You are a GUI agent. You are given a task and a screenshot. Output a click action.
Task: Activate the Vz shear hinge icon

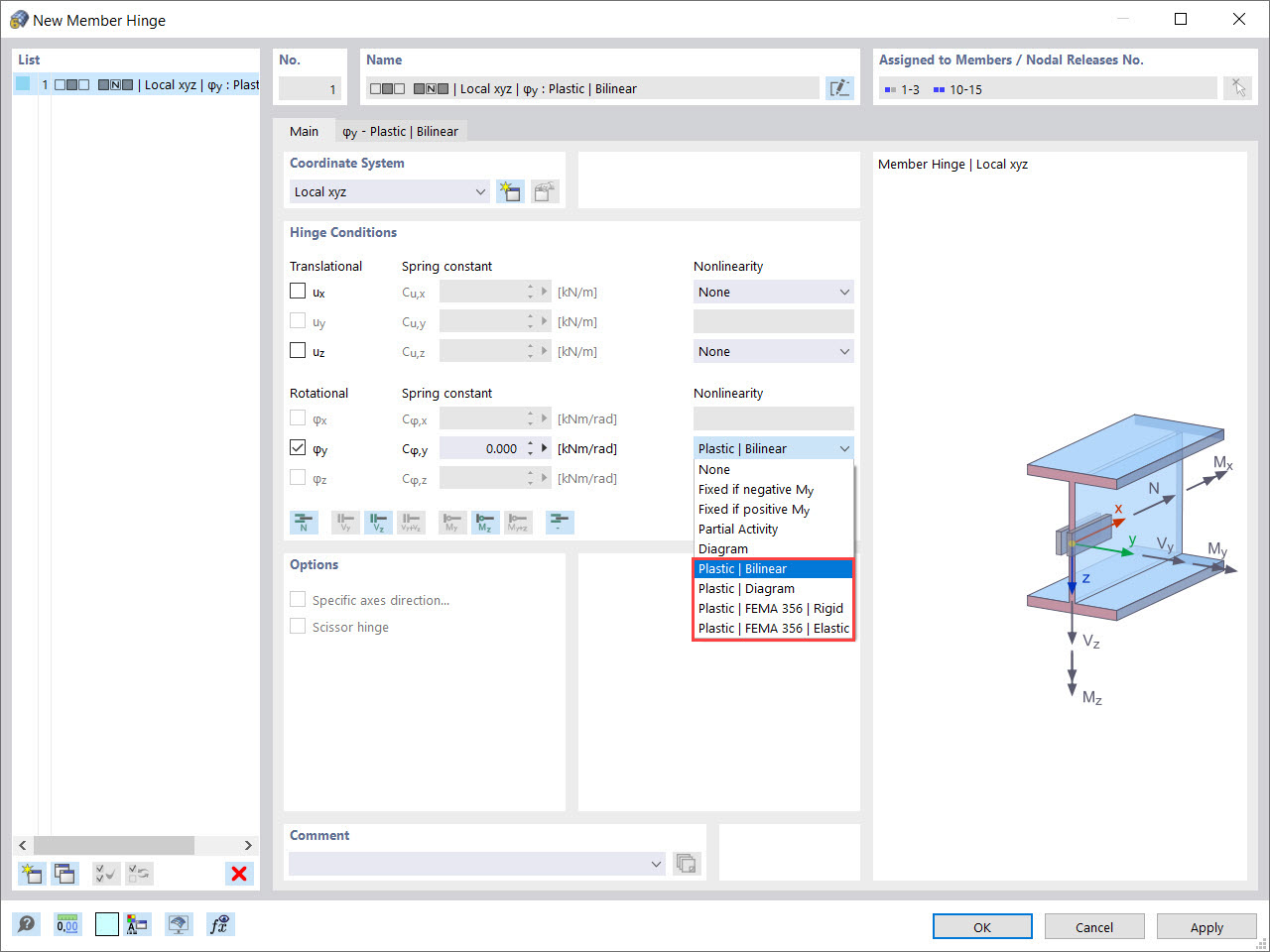click(378, 522)
